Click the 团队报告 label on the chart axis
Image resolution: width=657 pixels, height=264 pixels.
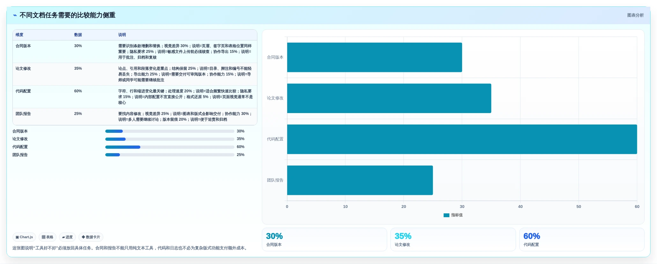pyautogui.click(x=275, y=180)
